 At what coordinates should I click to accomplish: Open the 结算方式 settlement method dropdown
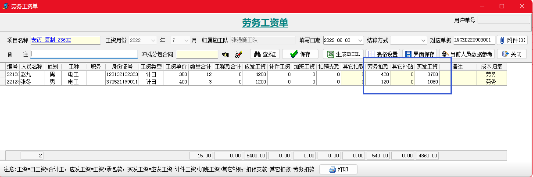[423, 40]
